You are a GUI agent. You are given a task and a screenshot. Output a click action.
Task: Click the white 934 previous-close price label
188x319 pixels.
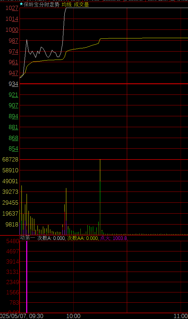[x=13, y=84]
